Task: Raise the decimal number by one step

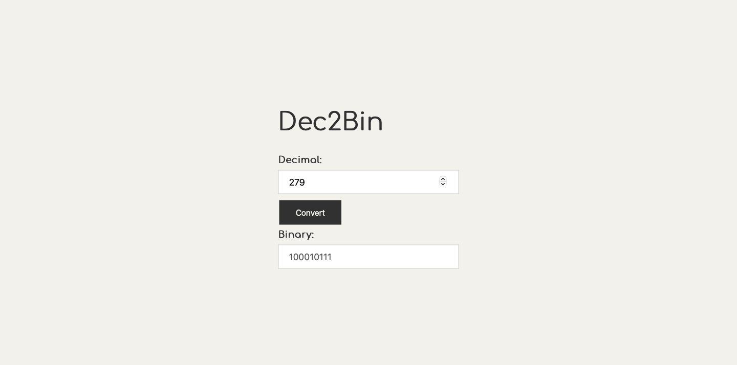Action: [x=443, y=179]
